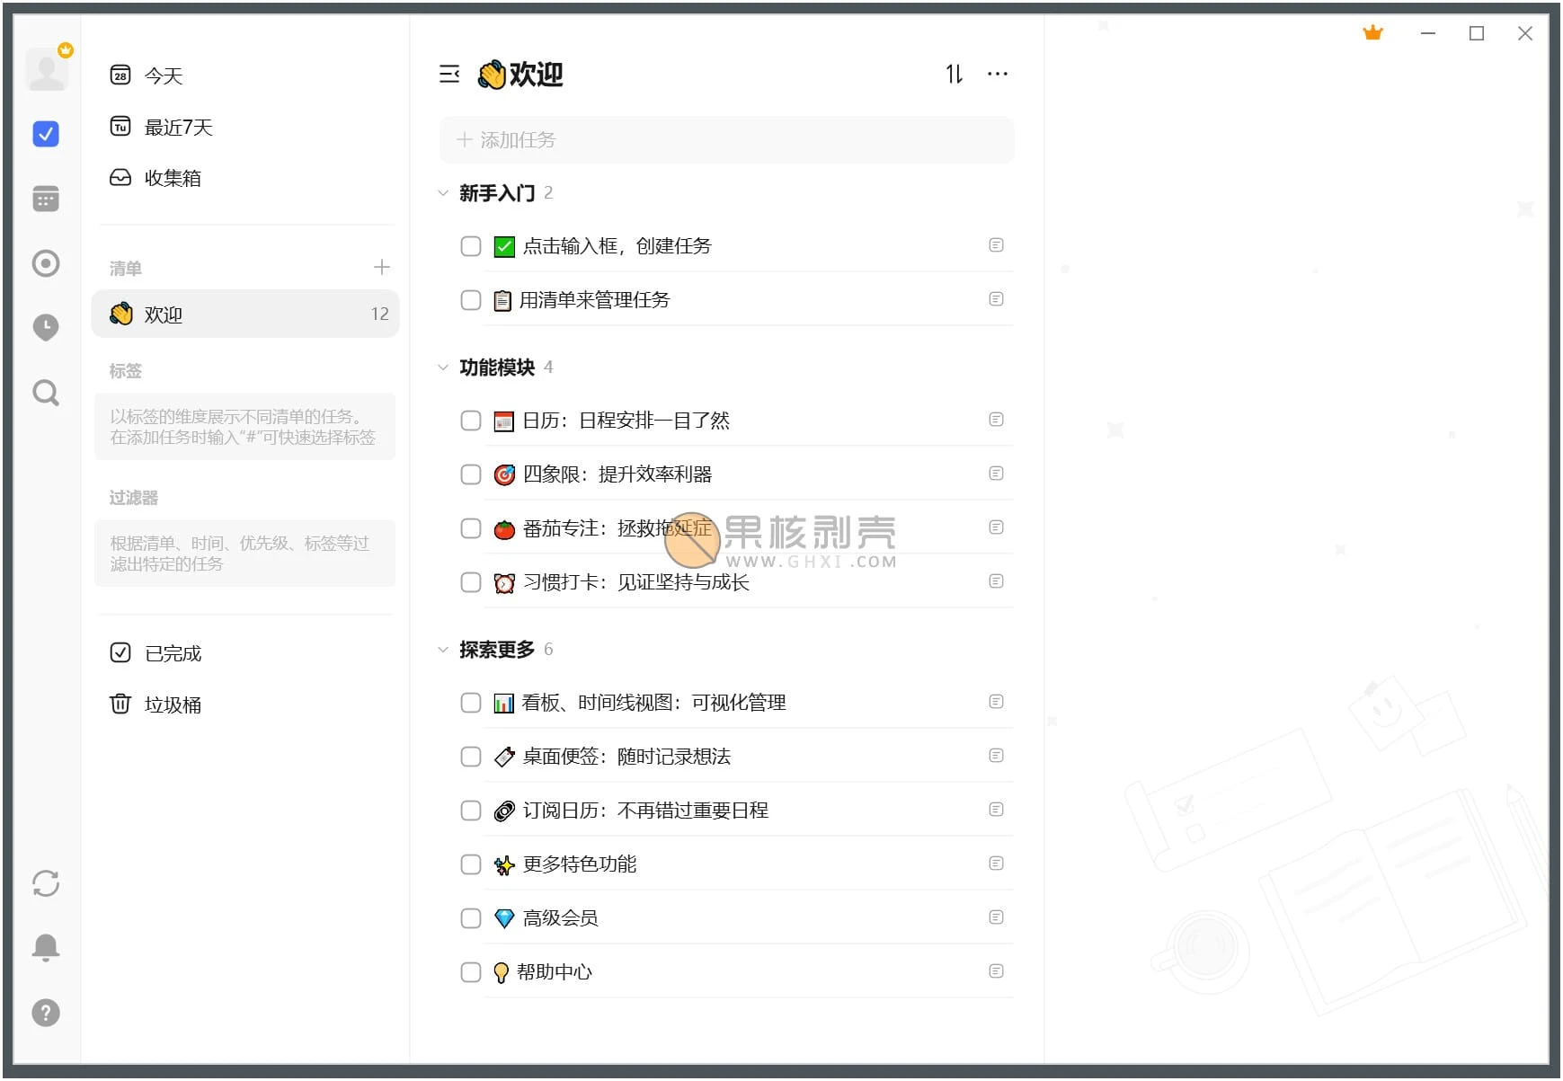Screen dimensions: 1563x1081
Task: Open the Help question mark icon
Action: (x=46, y=1013)
